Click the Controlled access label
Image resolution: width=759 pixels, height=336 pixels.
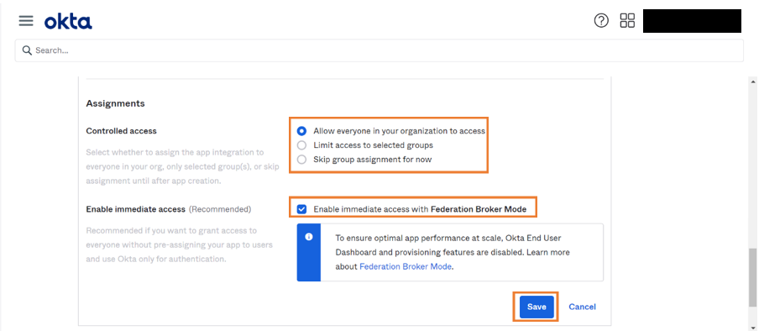click(122, 131)
